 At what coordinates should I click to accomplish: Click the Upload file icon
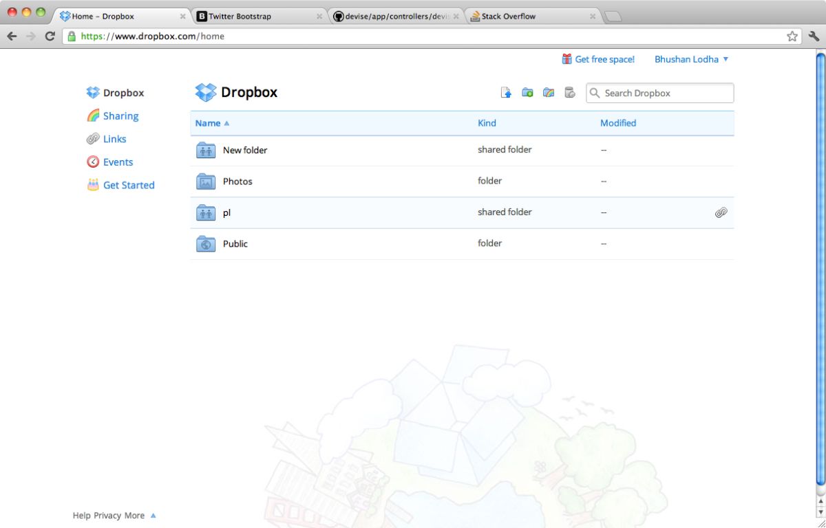point(506,93)
